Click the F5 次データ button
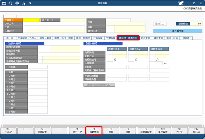The width and height of the screenshot is (205, 139). coord(77,131)
